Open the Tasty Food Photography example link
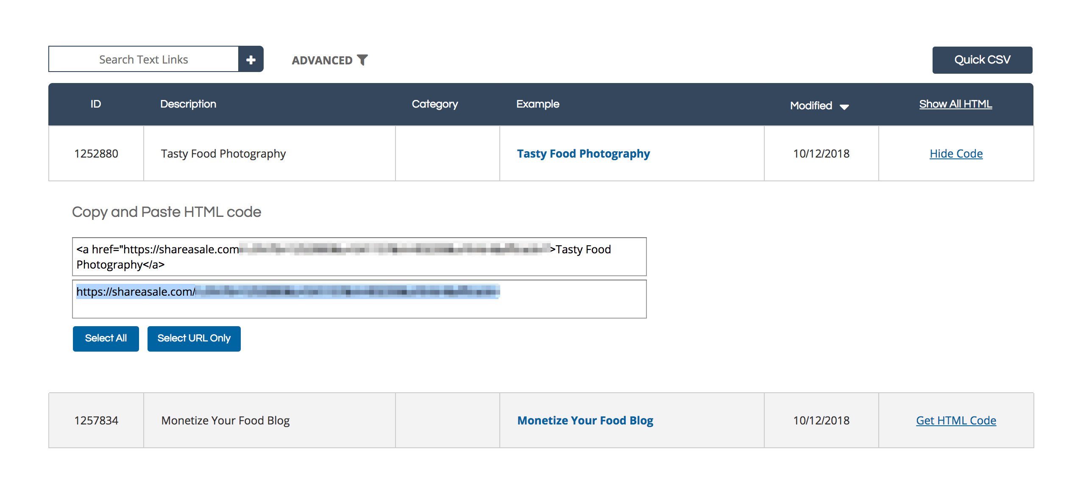 pos(583,153)
